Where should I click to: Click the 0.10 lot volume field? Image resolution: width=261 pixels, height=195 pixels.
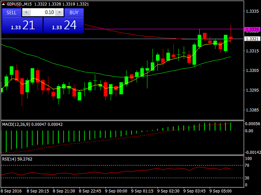(x=43, y=12)
